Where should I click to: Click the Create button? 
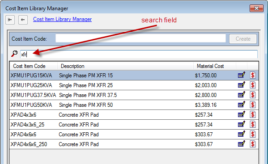point(243,39)
